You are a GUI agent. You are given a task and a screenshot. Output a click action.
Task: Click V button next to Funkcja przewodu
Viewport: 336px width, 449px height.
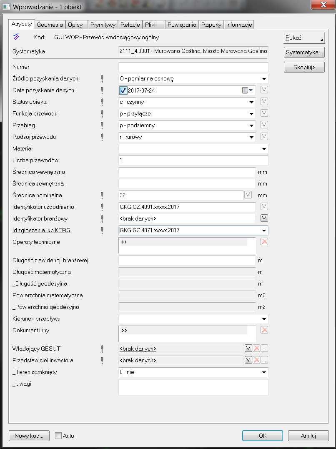pos(264,113)
